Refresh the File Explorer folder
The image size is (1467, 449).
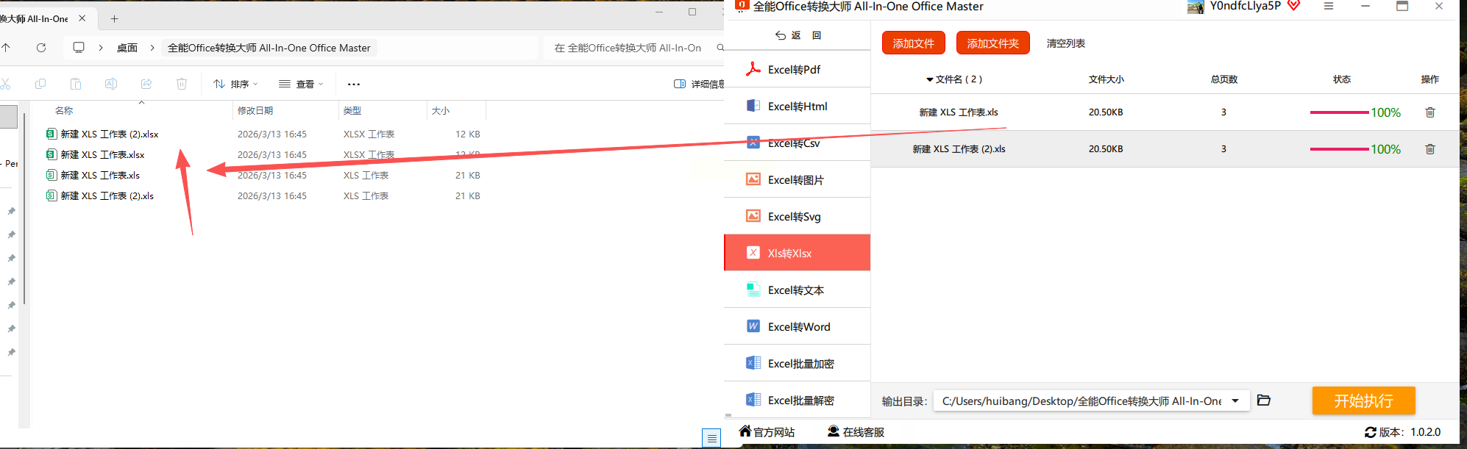pyautogui.click(x=41, y=48)
